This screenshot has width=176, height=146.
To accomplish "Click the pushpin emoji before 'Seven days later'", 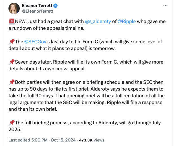I will (12, 62).
